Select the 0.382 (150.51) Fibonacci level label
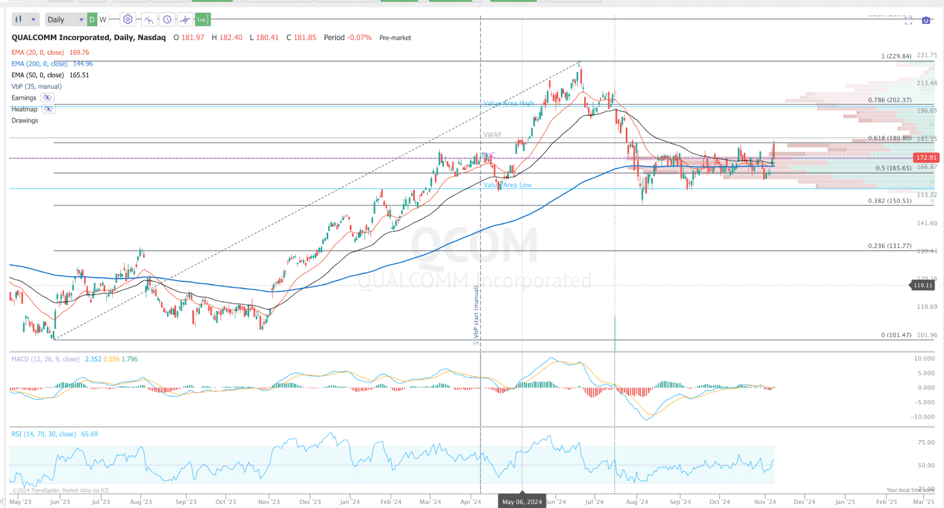Screen dimensions: 944x508 tap(890, 201)
